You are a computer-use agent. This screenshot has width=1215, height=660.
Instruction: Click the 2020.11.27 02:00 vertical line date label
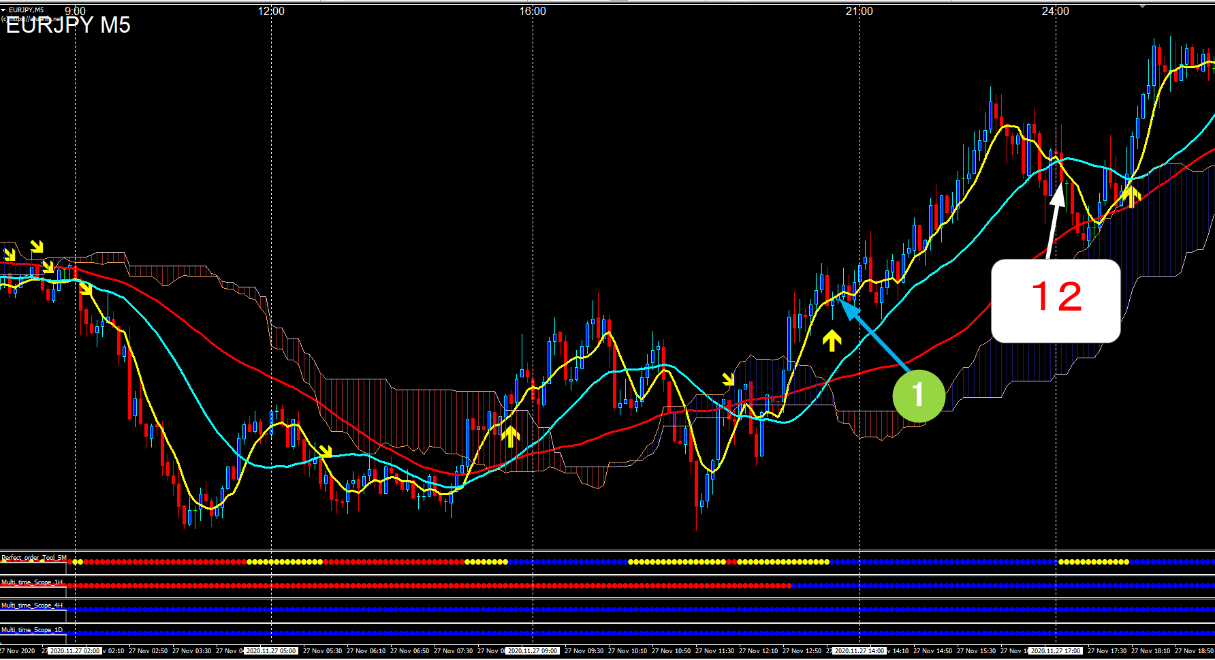point(75,651)
